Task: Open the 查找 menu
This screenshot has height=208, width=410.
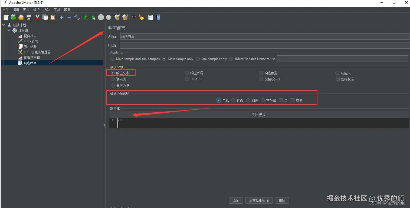Action: (x=26, y=10)
